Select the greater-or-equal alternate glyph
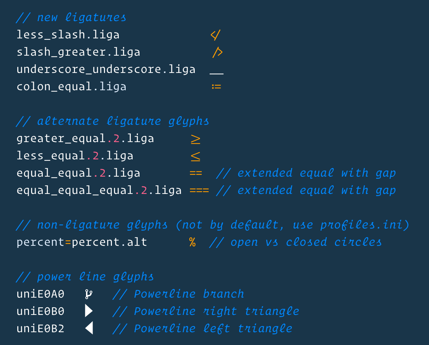429x345 pixels. (x=196, y=139)
